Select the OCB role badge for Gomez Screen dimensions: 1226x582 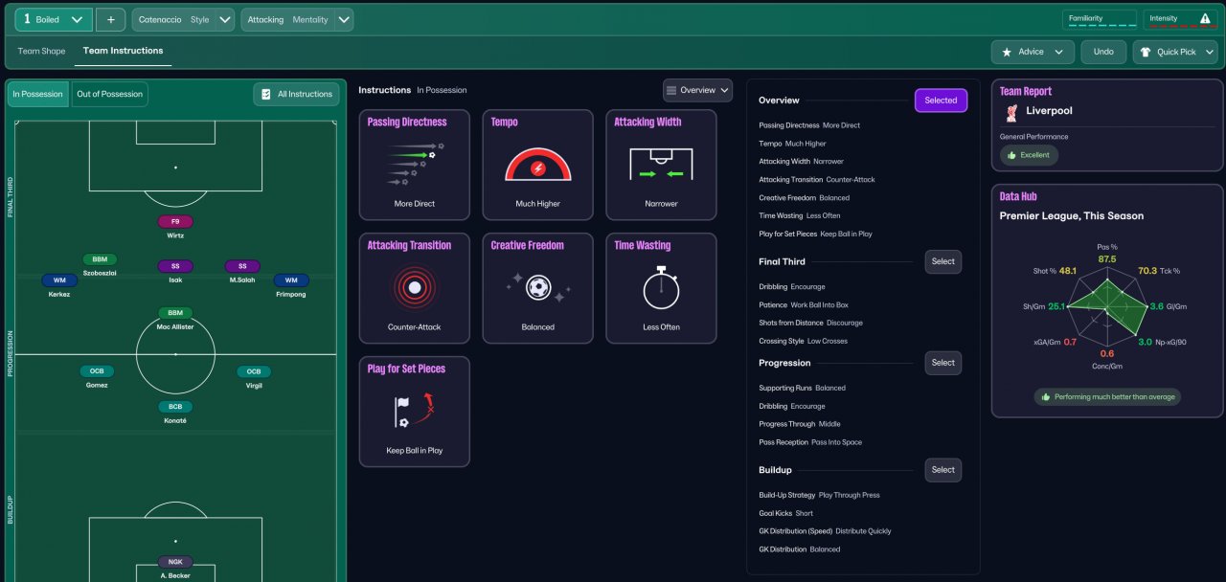click(97, 371)
